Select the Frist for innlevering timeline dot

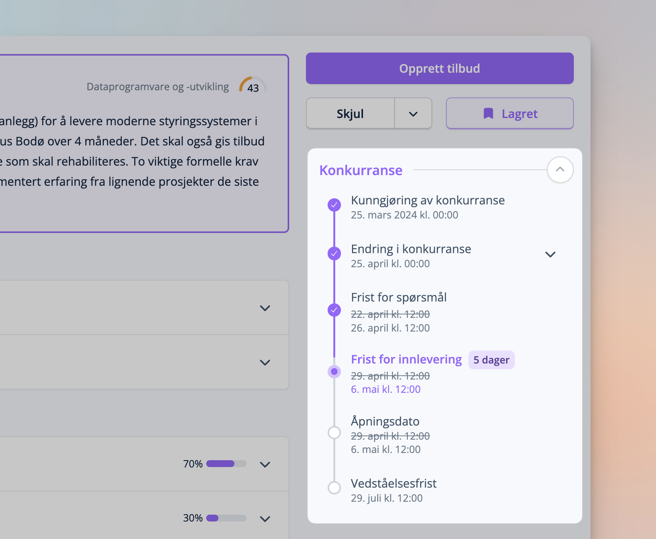click(x=334, y=372)
